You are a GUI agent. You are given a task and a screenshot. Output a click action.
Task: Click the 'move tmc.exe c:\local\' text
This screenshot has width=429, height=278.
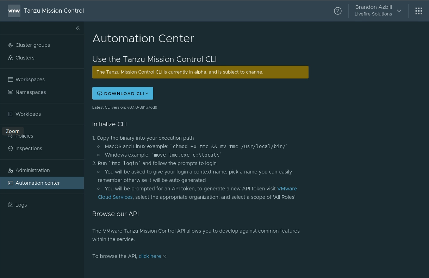coord(187,155)
